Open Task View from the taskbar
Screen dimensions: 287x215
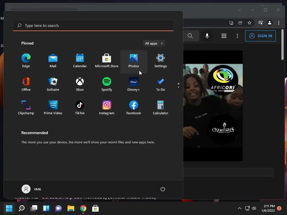coord(34,208)
